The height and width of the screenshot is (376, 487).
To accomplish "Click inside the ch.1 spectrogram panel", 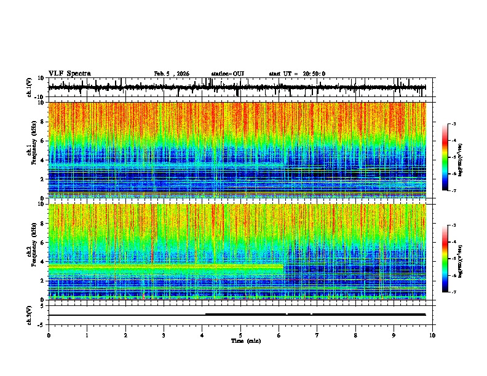I will [237, 150].
